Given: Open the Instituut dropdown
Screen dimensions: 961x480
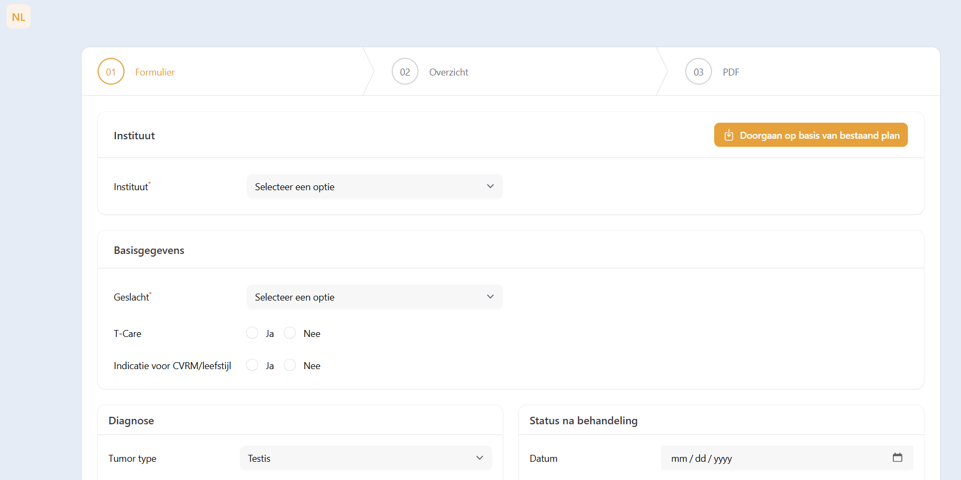Looking at the screenshot, I should (374, 186).
